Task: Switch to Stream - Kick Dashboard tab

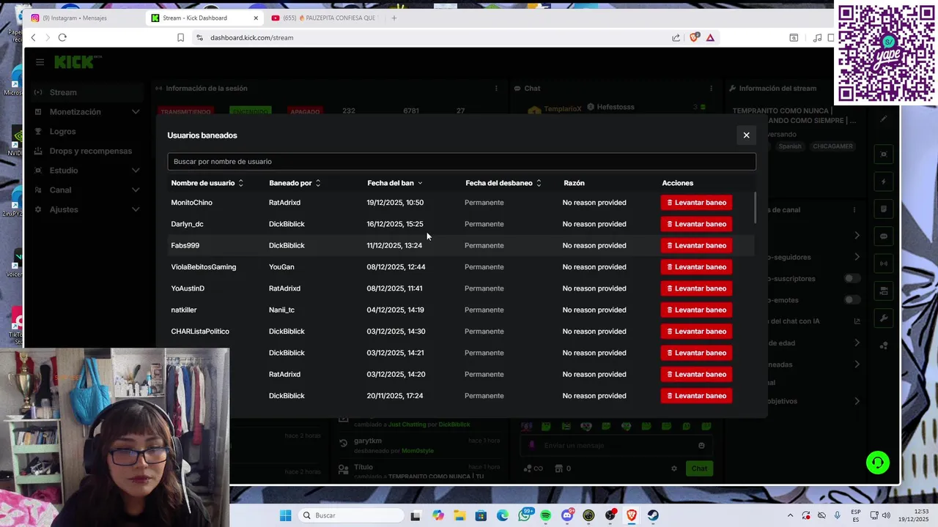Action: (x=204, y=18)
